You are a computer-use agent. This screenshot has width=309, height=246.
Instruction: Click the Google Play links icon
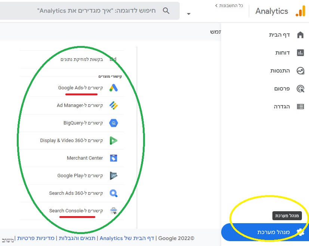[114, 176]
